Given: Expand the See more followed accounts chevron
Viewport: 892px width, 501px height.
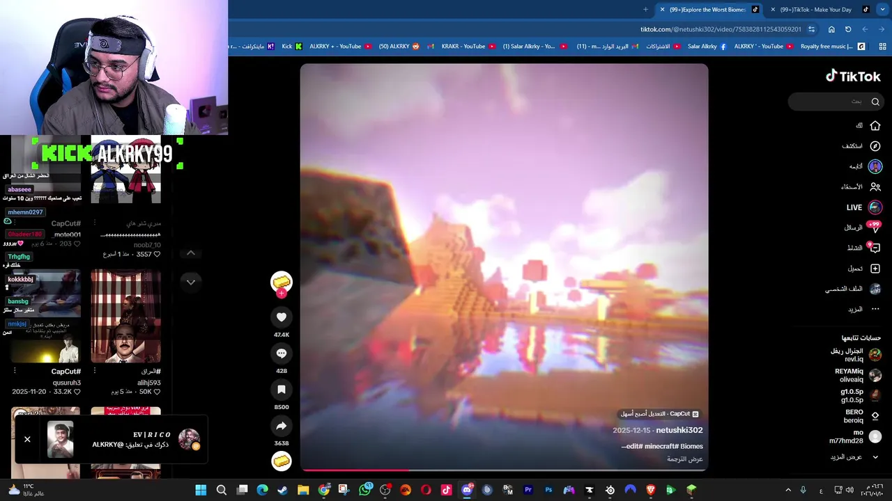Looking at the screenshot, I should pos(875,457).
